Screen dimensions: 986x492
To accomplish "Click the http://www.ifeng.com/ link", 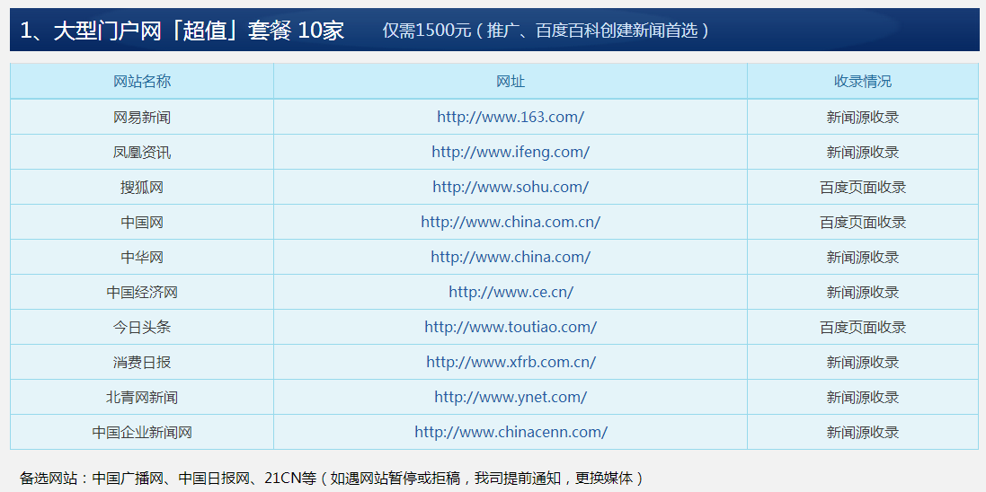I will (511, 152).
